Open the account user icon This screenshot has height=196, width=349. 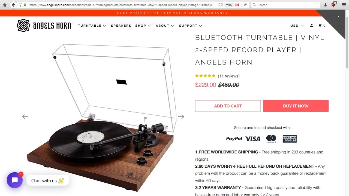tap(312, 26)
